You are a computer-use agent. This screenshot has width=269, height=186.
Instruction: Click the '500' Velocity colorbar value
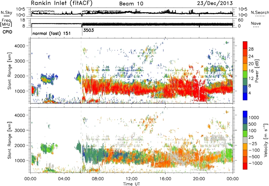pyautogui.click(x=253, y=124)
